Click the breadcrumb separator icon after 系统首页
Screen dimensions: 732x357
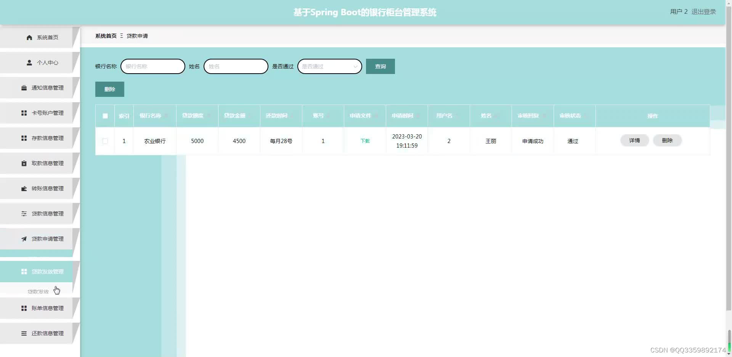[122, 36]
